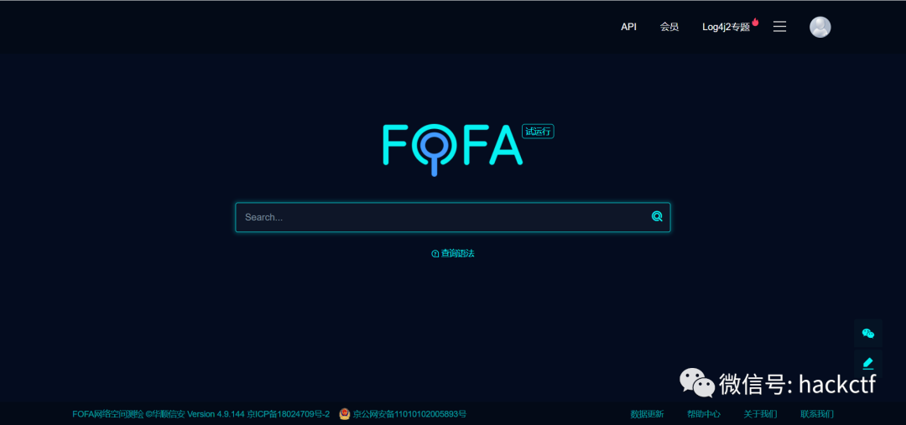Image resolution: width=906 pixels, height=425 pixels.
Task: Click the FOFA网络空间测绘 footer text
Action: 107,414
